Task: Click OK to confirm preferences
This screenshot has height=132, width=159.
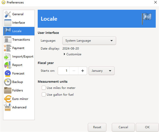Action: click(x=147, y=127)
